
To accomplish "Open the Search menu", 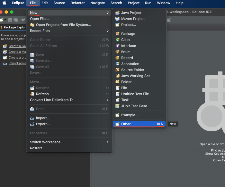I will tap(116, 3).
